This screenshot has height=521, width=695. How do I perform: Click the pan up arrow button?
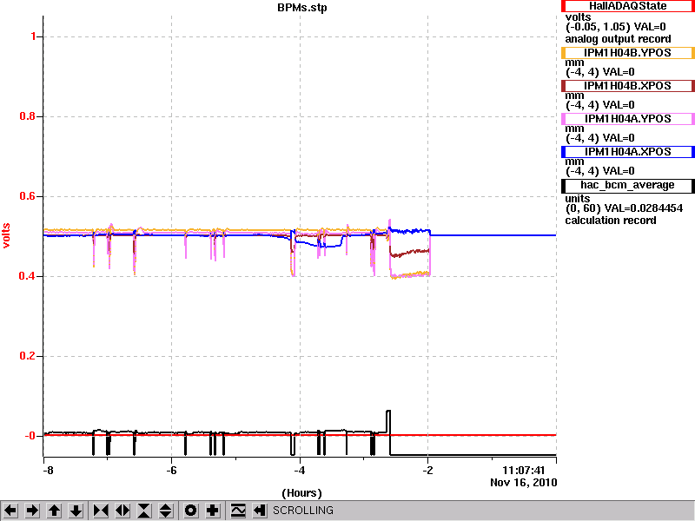[55, 511]
